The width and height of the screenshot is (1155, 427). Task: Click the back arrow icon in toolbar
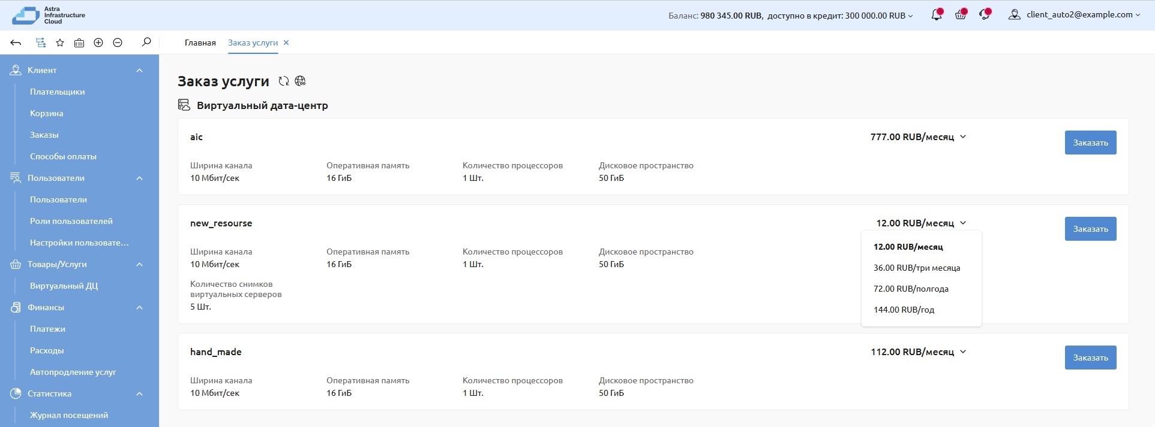[16, 43]
